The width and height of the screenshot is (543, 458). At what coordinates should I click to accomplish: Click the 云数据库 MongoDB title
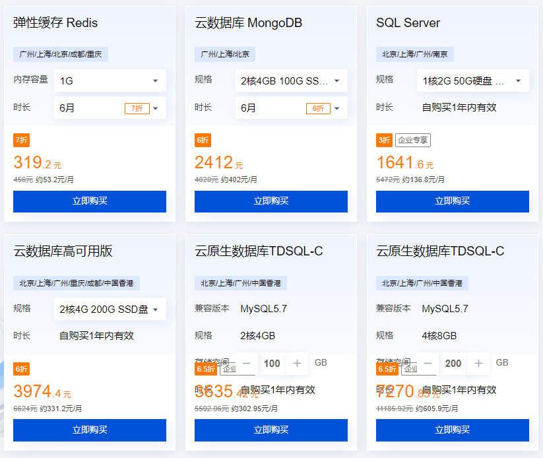click(x=248, y=23)
